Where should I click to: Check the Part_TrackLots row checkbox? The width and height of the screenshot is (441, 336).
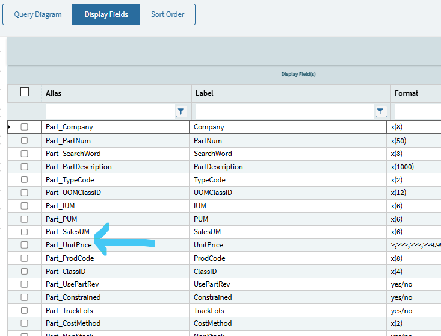25,310
